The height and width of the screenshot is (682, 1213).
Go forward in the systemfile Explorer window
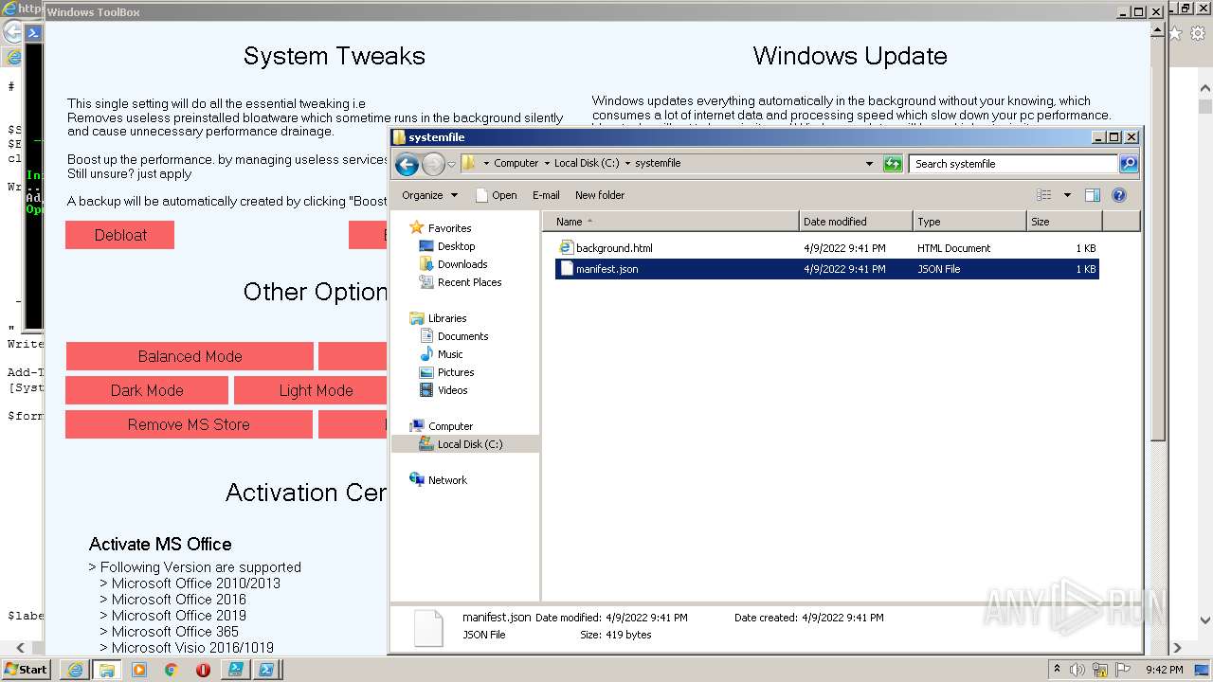[x=433, y=165]
